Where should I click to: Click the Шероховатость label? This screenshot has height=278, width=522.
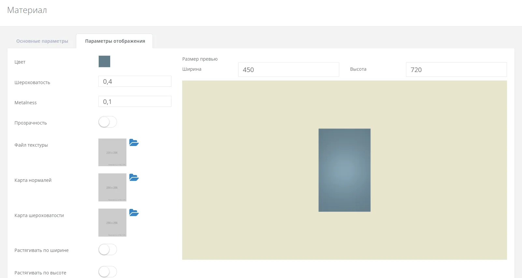[x=32, y=82]
